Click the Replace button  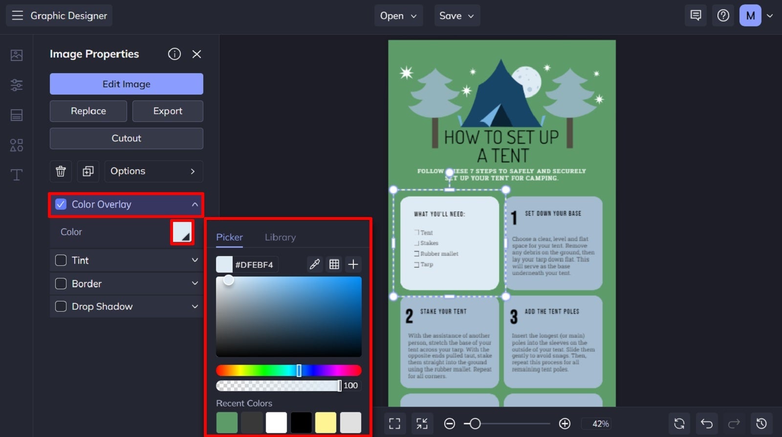[88, 111]
